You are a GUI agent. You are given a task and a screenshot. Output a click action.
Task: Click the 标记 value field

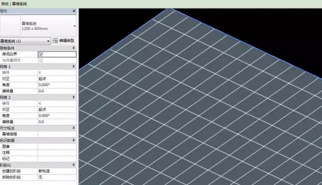click(57, 159)
